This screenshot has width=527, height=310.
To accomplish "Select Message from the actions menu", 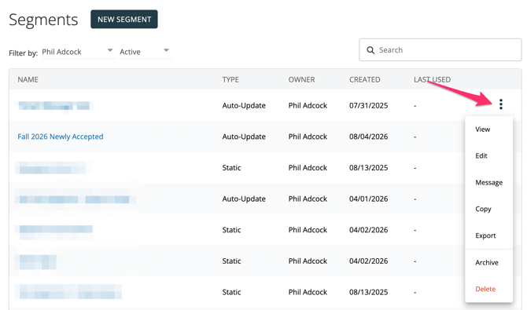I will [489, 183].
